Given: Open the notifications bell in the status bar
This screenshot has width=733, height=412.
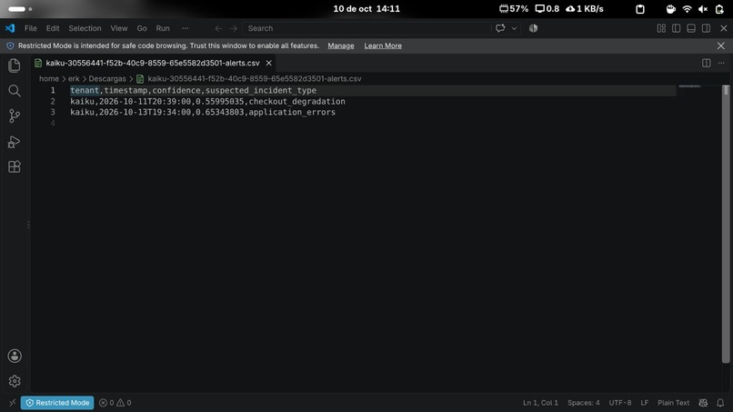Looking at the screenshot, I should pos(720,403).
